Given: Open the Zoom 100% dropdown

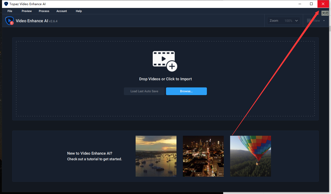Looking at the screenshot, I should click(284, 21).
